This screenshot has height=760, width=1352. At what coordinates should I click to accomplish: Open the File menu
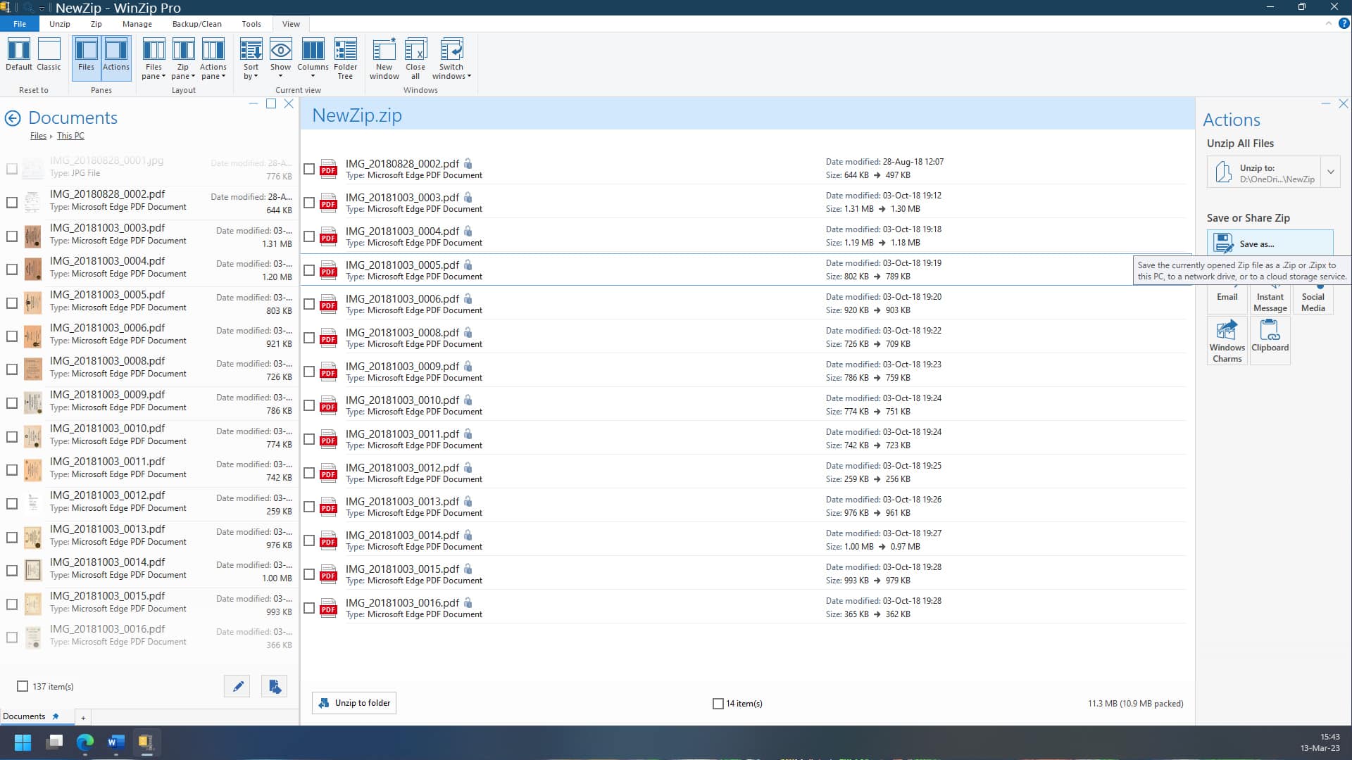tap(20, 24)
